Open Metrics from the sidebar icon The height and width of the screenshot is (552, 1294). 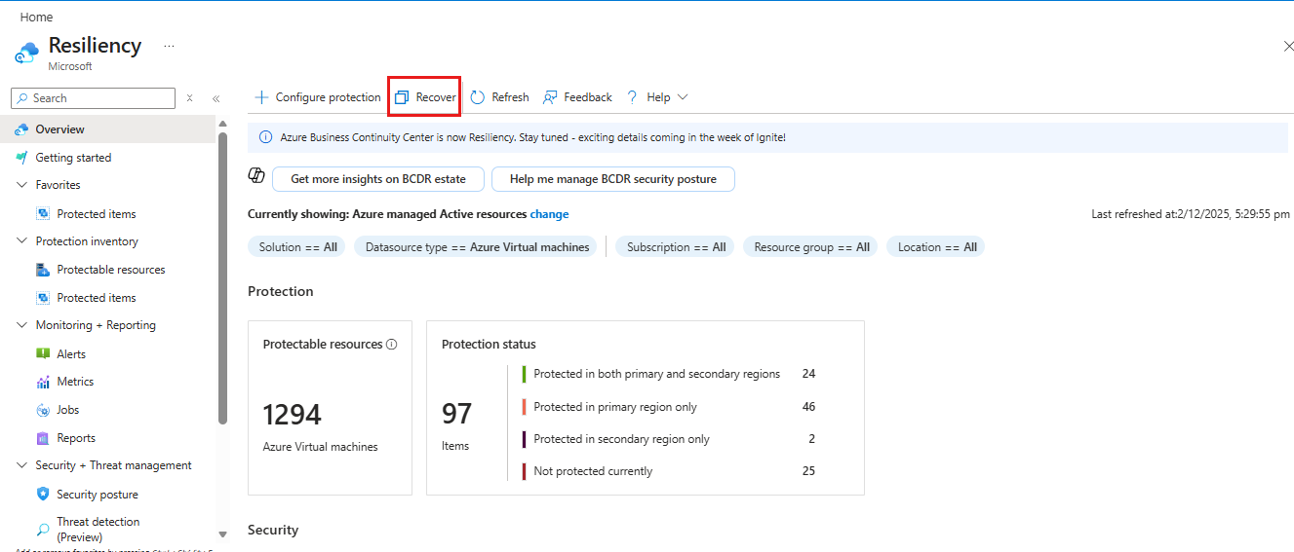click(43, 382)
